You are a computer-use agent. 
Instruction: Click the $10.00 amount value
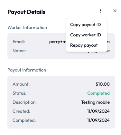pos(103,84)
